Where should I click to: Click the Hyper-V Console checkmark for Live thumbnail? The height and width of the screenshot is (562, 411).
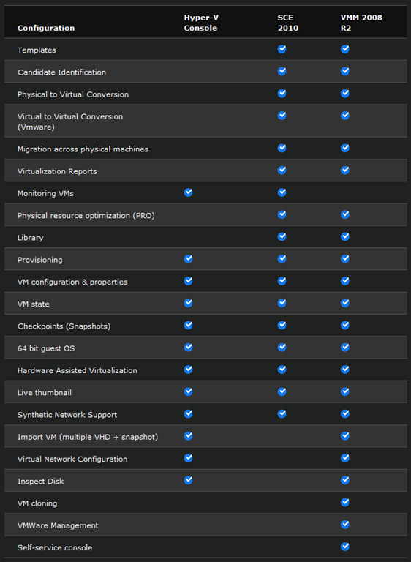(188, 391)
